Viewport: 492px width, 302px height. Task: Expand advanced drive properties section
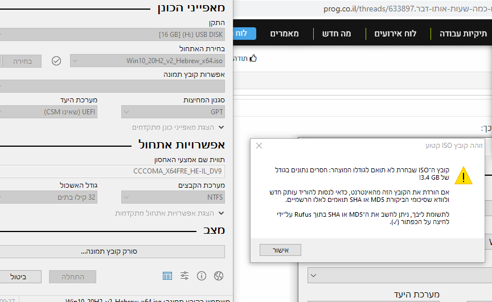tap(178, 127)
